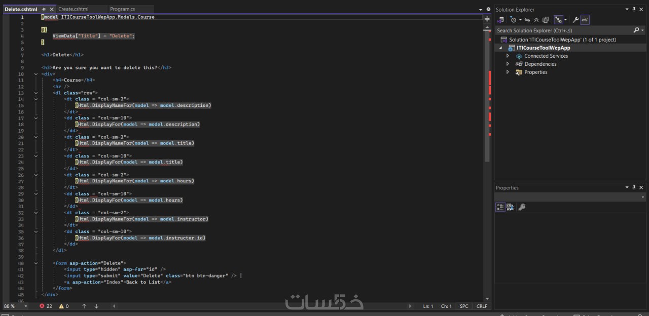The width and height of the screenshot is (649, 316).
Task: Click the Pending Changes Filter clock icon
Action: [513, 20]
